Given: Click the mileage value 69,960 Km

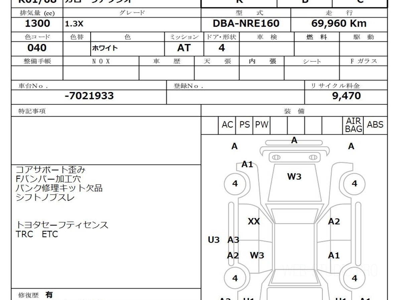Looking at the screenshot, I should [x=339, y=23].
